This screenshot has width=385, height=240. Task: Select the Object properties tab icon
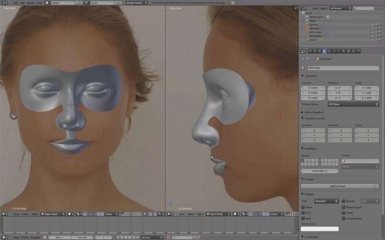(x=325, y=51)
